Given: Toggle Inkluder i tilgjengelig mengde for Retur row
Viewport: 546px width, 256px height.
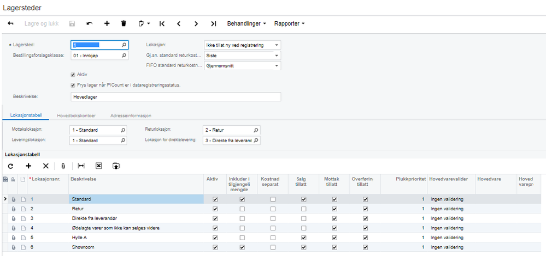Looking at the screenshot, I should point(242,209).
